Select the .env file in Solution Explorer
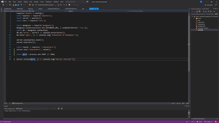The height and width of the screenshot is (123, 219). 199,20
